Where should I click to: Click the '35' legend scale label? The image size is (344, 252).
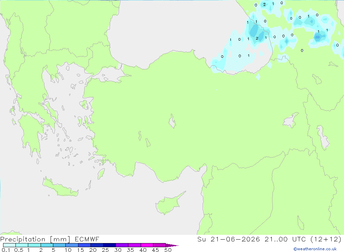click(x=130, y=250)
